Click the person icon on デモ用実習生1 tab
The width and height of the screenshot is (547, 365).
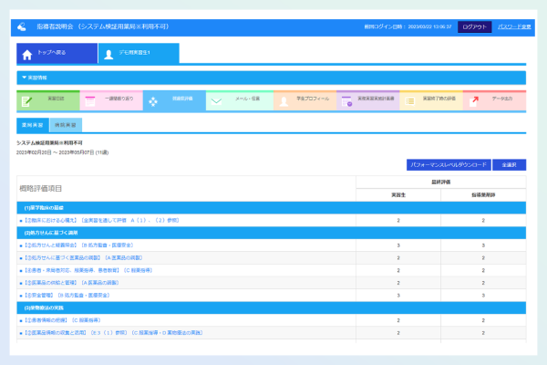pyautogui.click(x=108, y=54)
